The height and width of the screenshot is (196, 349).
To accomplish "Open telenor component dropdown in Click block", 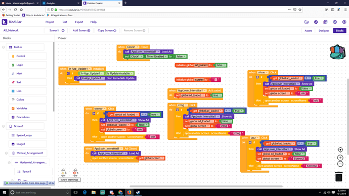I will click(100, 109).
